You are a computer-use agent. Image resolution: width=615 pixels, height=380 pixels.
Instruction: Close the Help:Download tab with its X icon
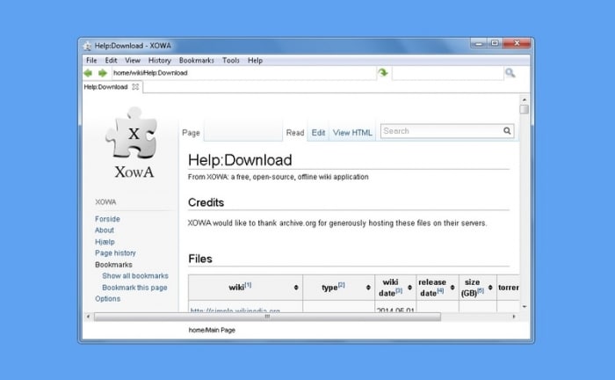[x=135, y=87]
